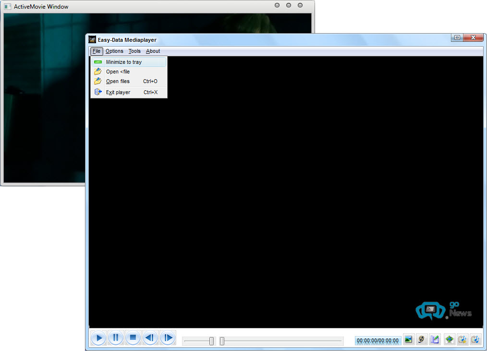This screenshot has height=351, width=487.
Task: Open the Tools menu
Action: 134,51
